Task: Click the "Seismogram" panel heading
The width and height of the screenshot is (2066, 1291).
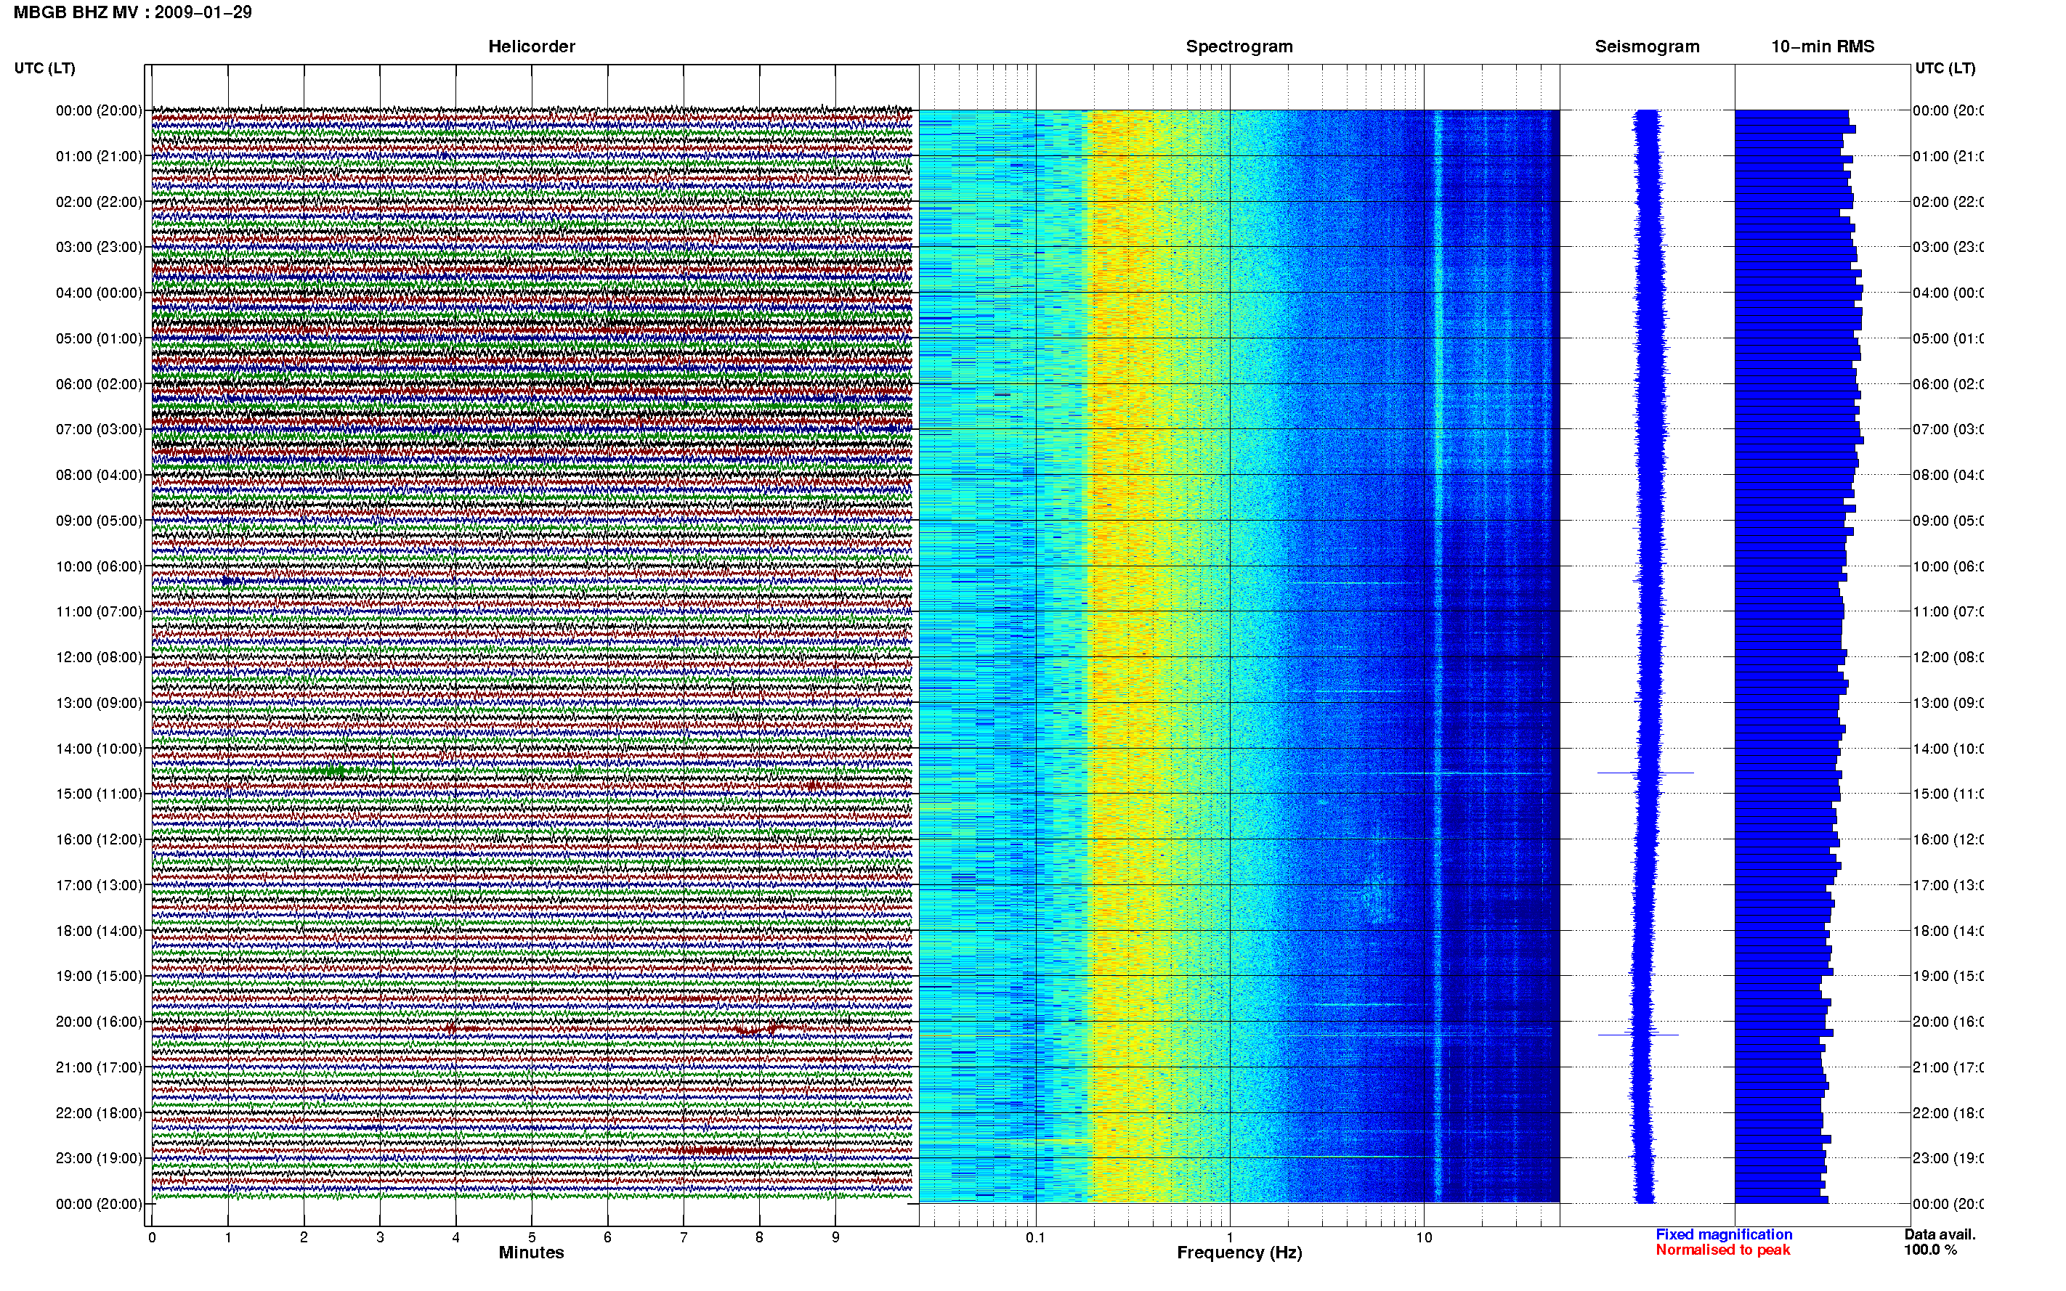Action: tap(1647, 46)
